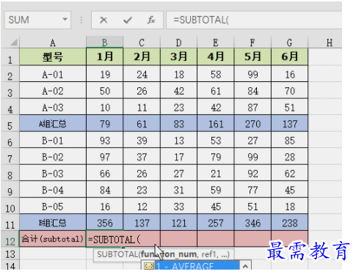Viewport: 356px width, 274px height.
Task: Click the 型号 header cell
Action: (53, 57)
